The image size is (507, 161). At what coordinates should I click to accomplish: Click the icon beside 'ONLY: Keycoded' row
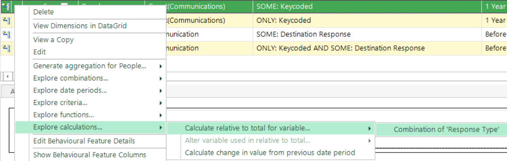6,20
